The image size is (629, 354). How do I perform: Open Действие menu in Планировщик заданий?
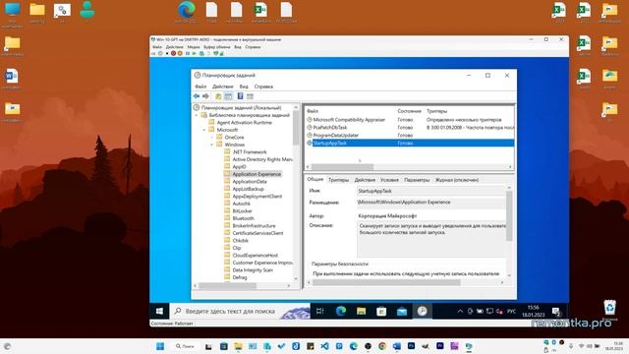[x=223, y=87]
